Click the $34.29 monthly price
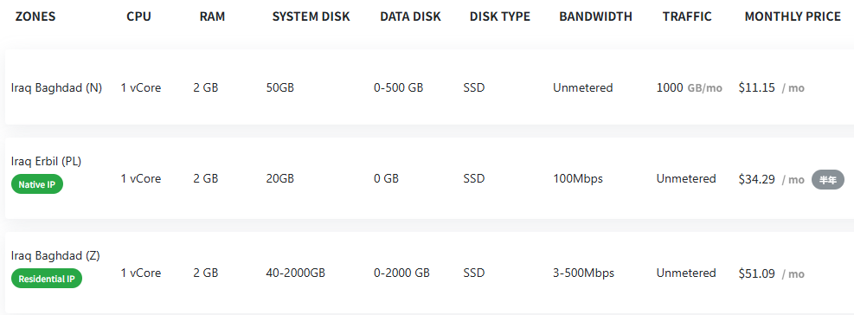The width and height of the screenshot is (854, 315). pyautogui.click(x=756, y=179)
